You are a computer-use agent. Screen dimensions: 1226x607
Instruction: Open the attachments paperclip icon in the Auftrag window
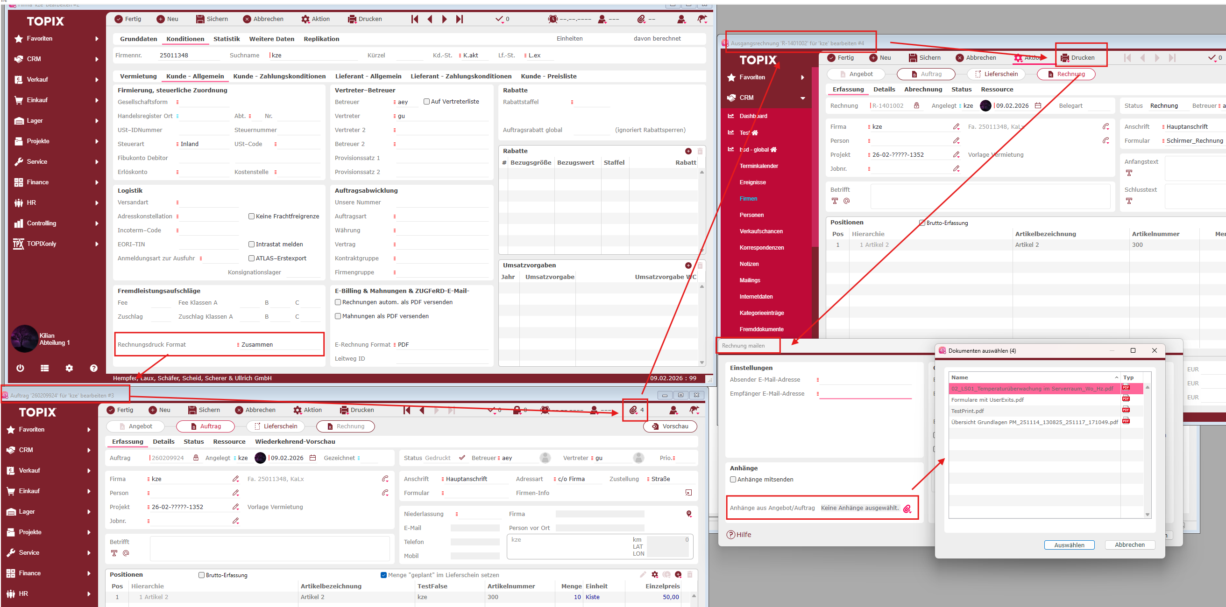click(633, 410)
